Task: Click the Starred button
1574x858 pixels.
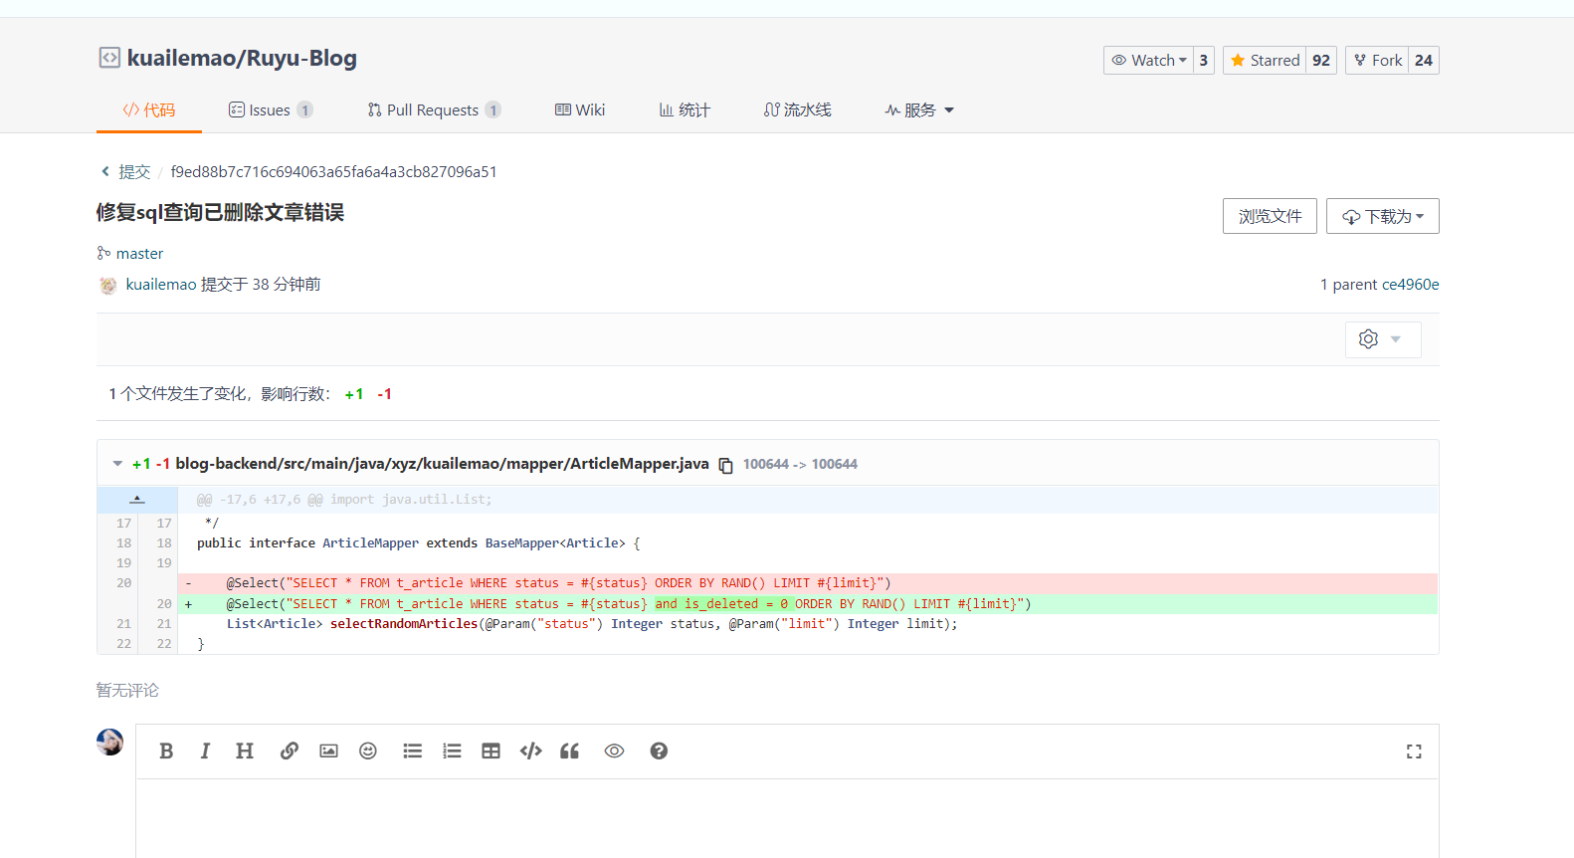Action: (x=1265, y=61)
